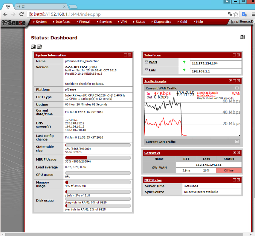Collapse the Current WAN Traffic graph

click(x=237, y=88)
